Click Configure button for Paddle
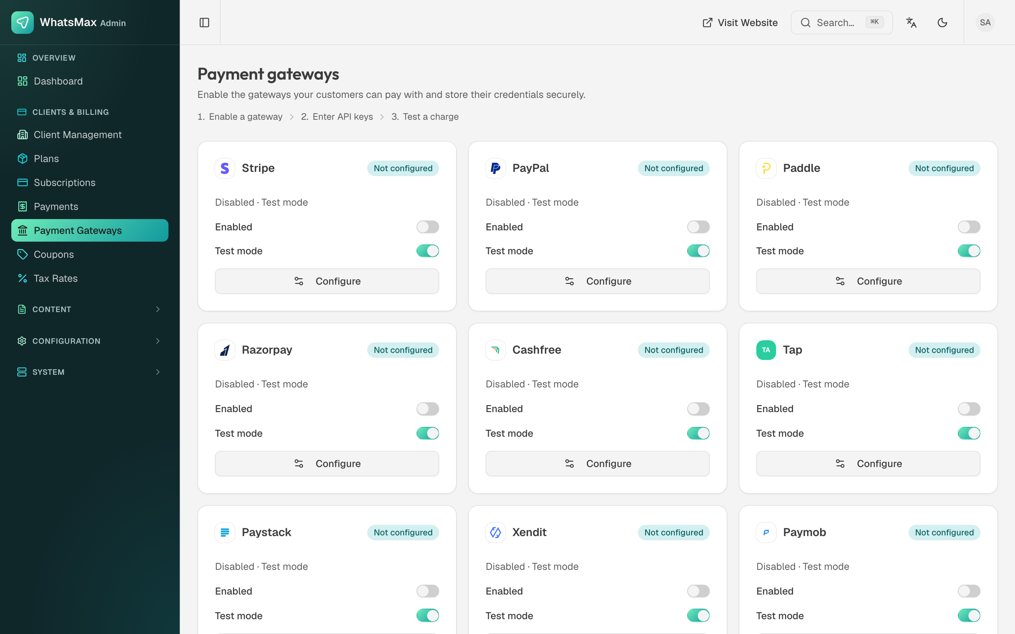The width and height of the screenshot is (1015, 634). (x=868, y=281)
